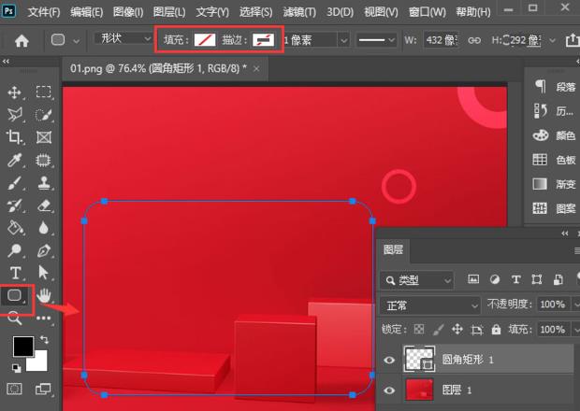Select the Crop tool
Screen dimensions: 580x411
tap(15, 137)
